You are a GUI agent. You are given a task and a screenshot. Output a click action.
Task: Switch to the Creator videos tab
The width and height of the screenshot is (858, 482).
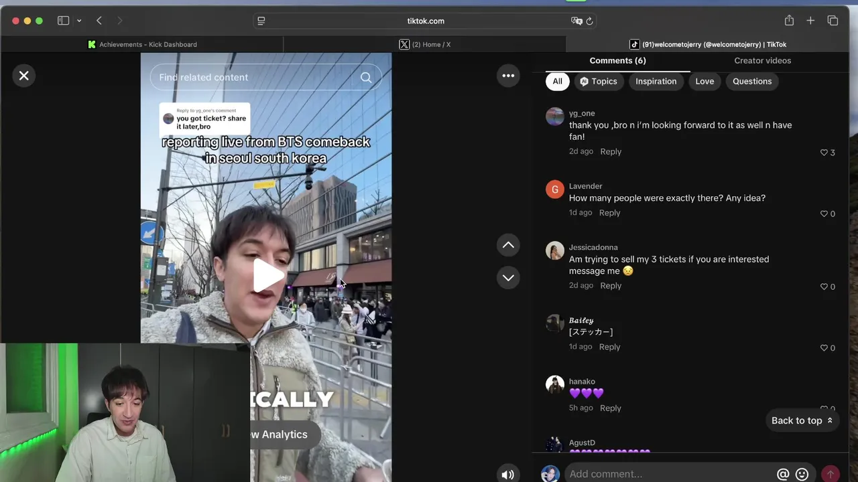[x=762, y=60]
